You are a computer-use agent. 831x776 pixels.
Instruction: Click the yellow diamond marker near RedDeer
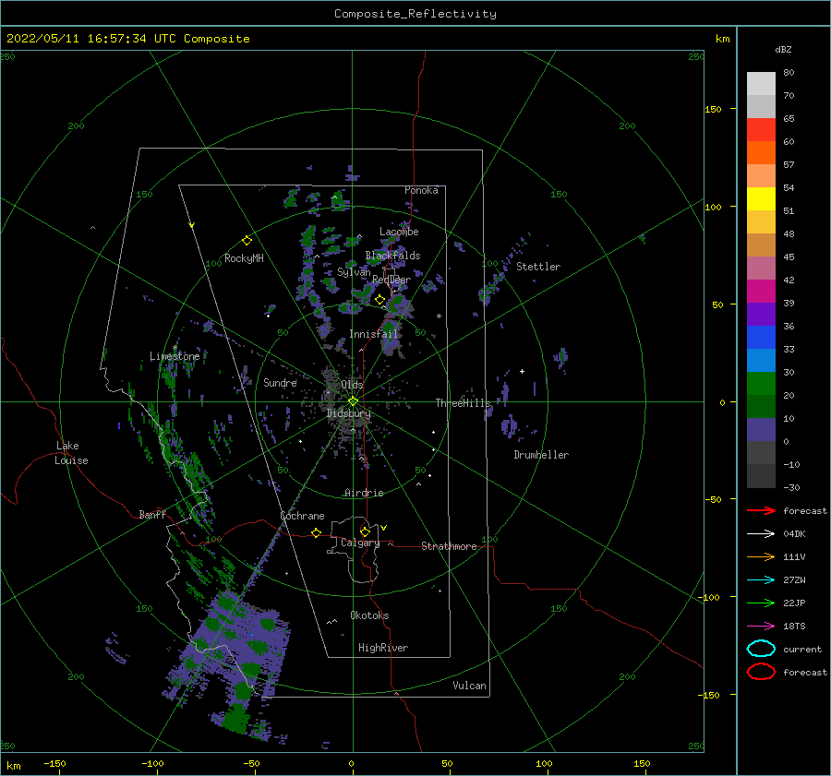379,300
